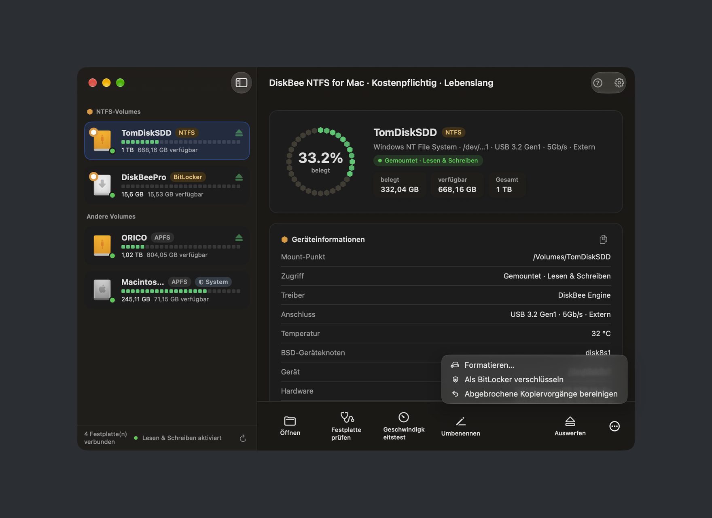Click the Gesamt 1 TB tile

(x=507, y=185)
